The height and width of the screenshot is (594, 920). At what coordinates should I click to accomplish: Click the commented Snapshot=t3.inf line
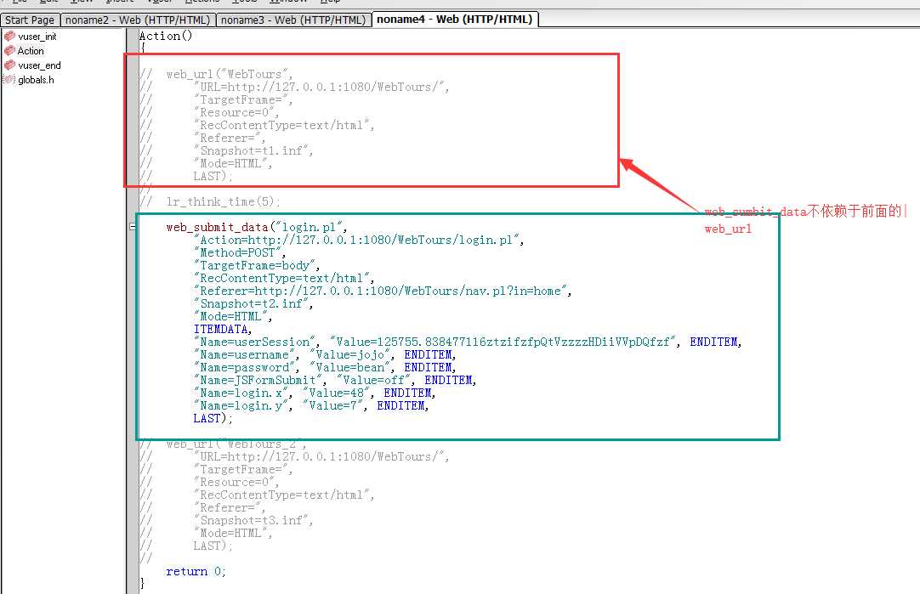(253, 521)
